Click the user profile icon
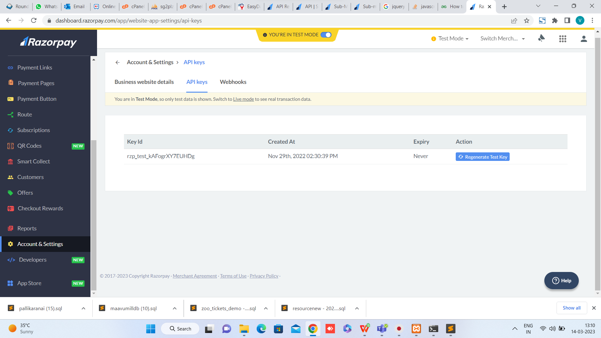Image resolution: width=601 pixels, height=338 pixels. 583,38
